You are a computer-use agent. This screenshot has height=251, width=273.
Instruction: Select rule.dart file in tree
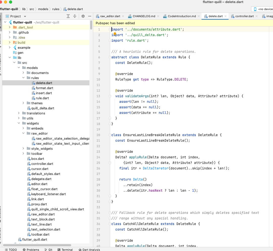tap(42, 98)
